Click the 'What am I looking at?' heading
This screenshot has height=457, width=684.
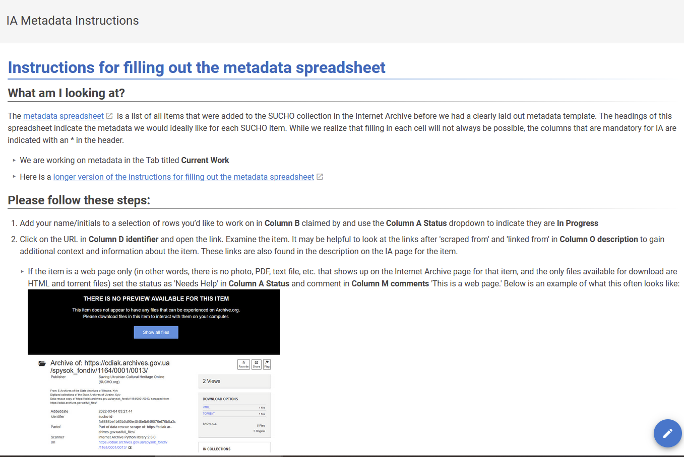[67, 93]
